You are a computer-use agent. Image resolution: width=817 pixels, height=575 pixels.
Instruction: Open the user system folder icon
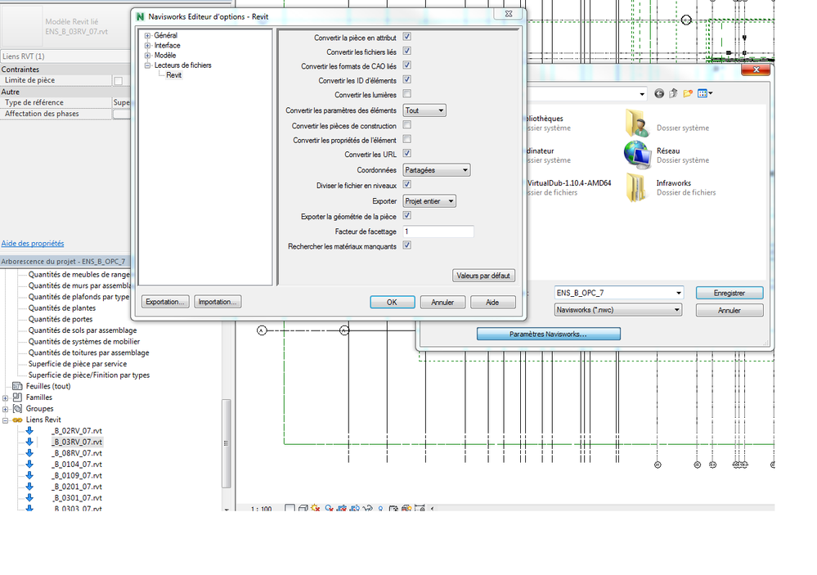point(637,123)
